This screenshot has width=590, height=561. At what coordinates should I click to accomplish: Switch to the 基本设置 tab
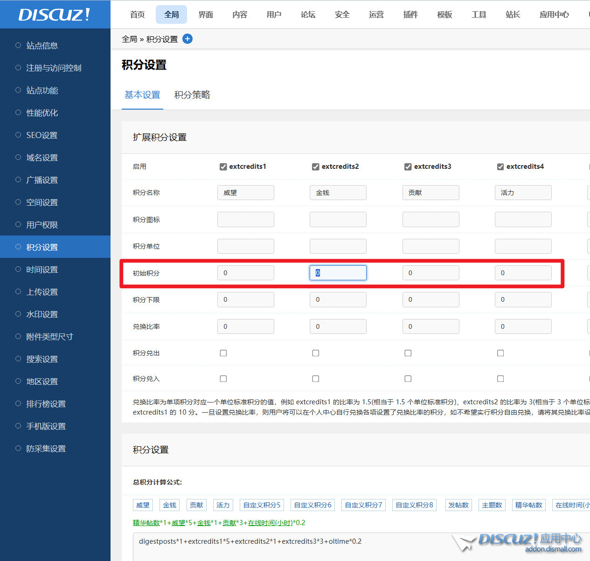click(x=142, y=95)
